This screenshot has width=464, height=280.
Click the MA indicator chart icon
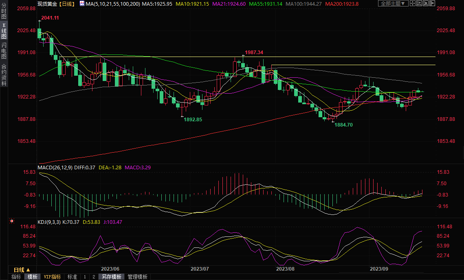[82, 4]
